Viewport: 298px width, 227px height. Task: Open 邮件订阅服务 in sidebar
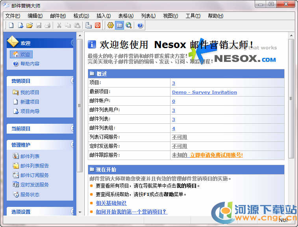[x=31, y=175]
